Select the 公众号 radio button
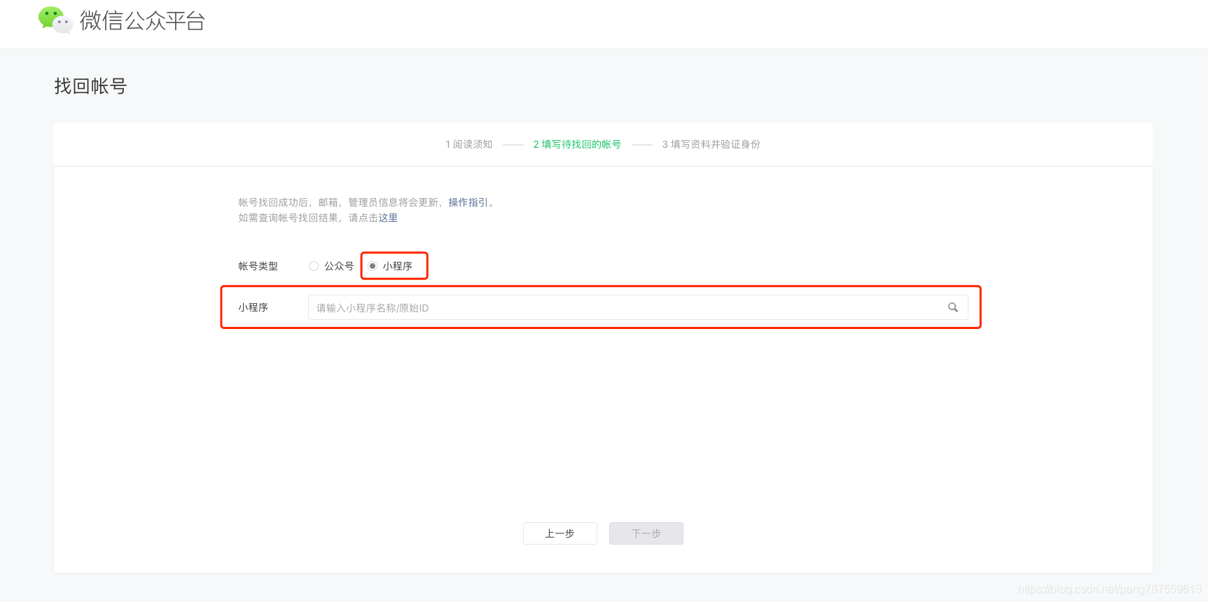This screenshot has height=602, width=1208. coord(314,266)
